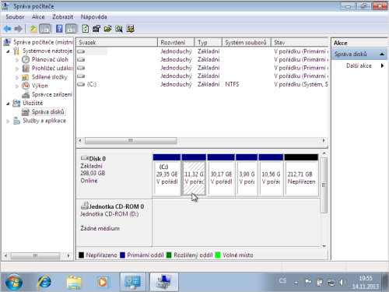Click the volume list horizontal scrollbar thumb
The image size is (389, 292).
[131, 140]
